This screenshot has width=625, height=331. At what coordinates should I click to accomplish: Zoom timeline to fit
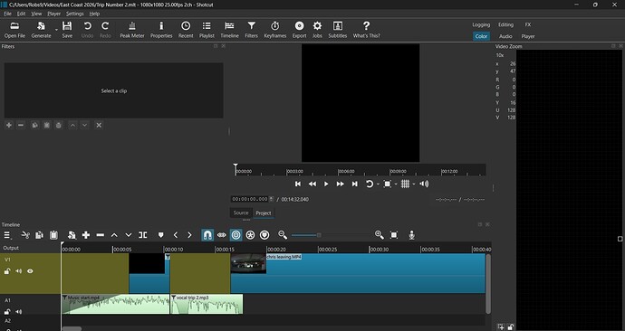pyautogui.click(x=394, y=235)
